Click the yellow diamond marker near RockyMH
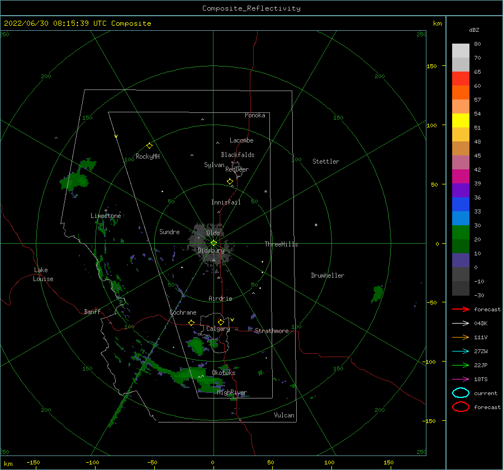Image resolution: width=503 pixels, height=470 pixels. 149,146
